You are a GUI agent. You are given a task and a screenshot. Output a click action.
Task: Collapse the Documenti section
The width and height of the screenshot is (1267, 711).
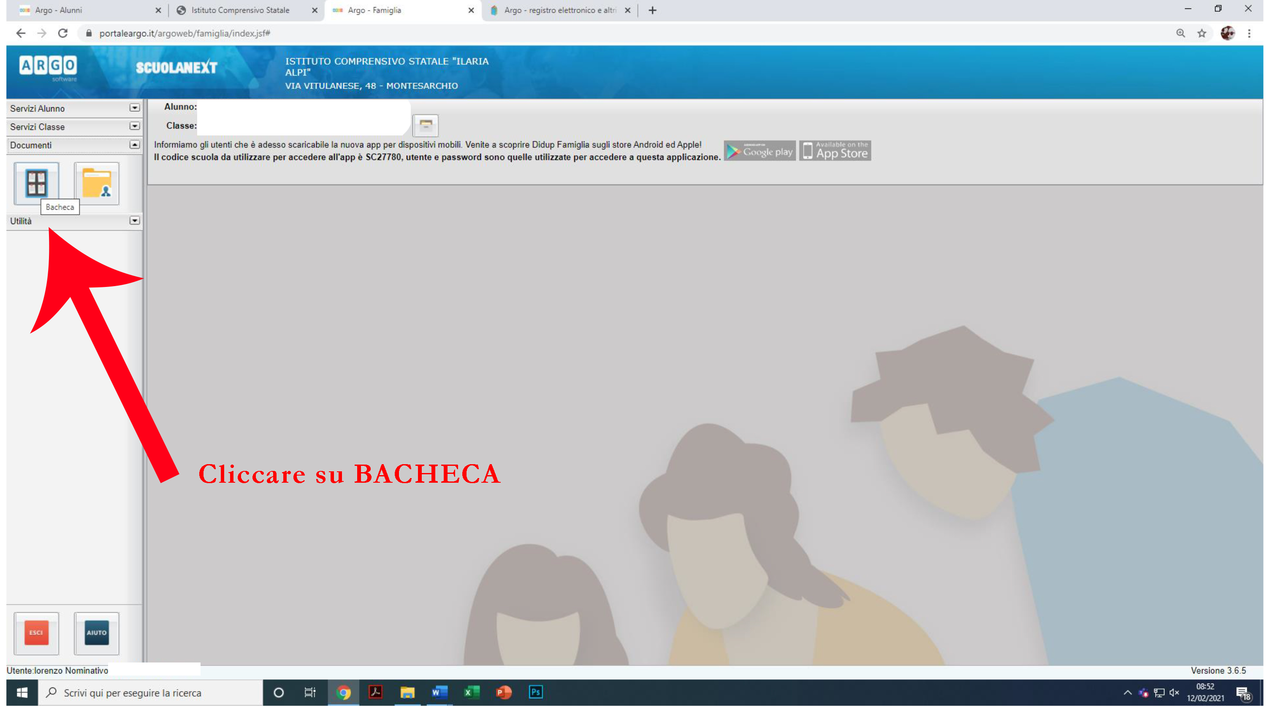(134, 145)
